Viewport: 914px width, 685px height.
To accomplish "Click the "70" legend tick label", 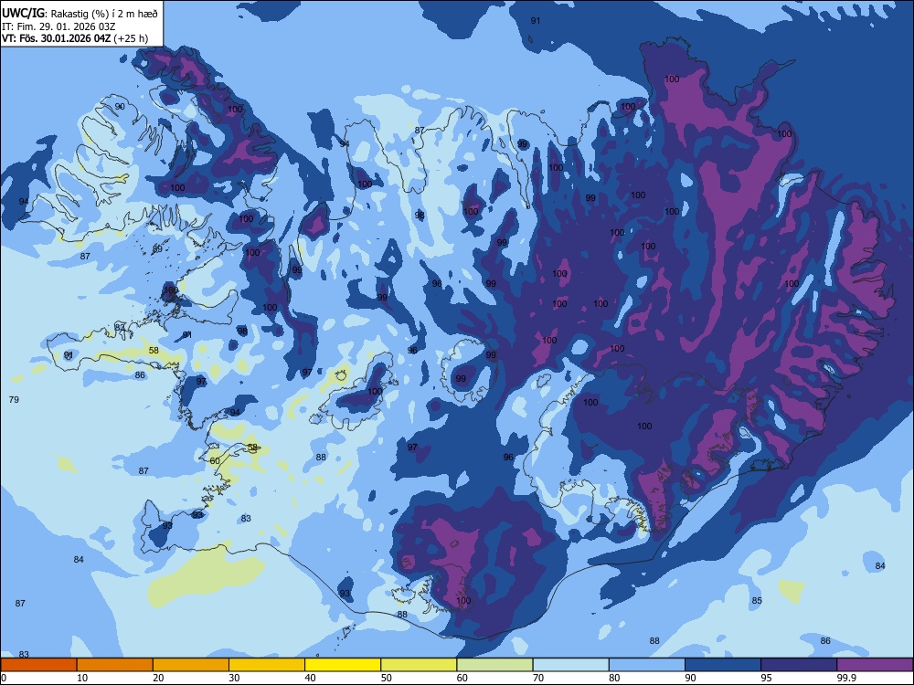I will [538, 678].
